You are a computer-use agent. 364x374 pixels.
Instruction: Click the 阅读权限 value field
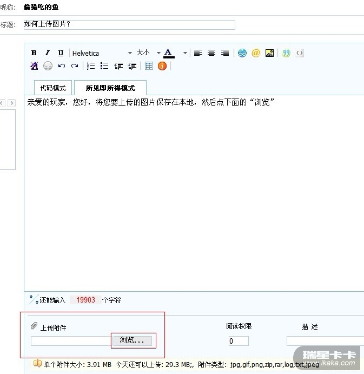pyautogui.click(x=239, y=341)
